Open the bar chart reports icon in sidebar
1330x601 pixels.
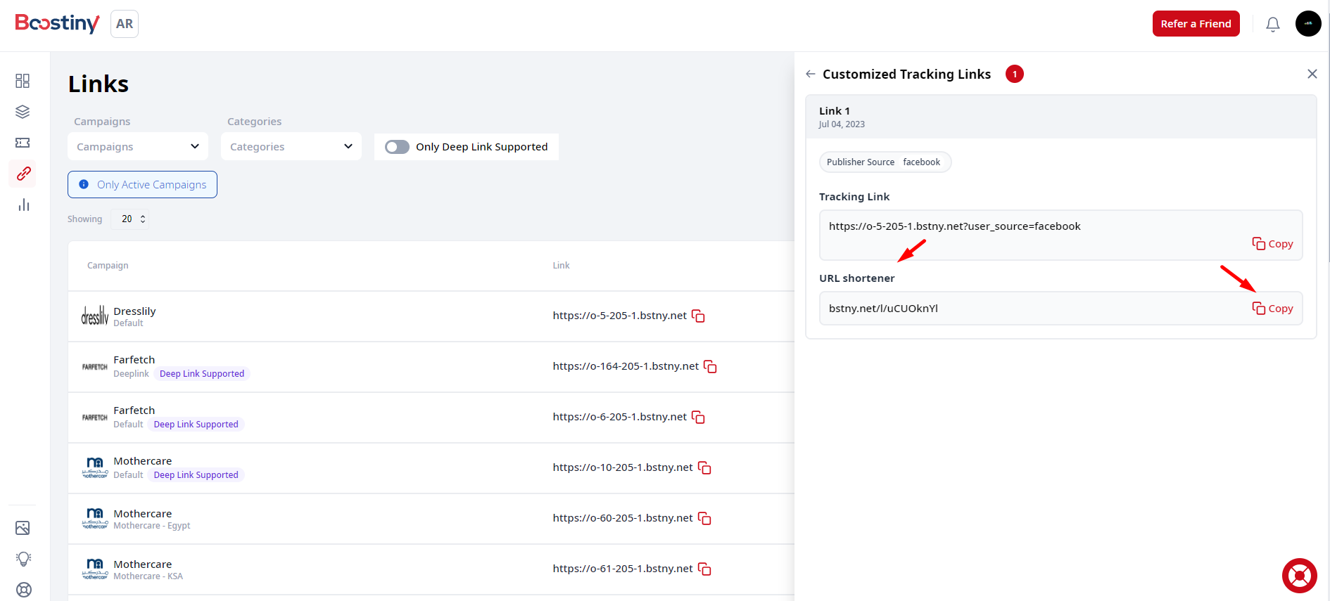click(23, 205)
